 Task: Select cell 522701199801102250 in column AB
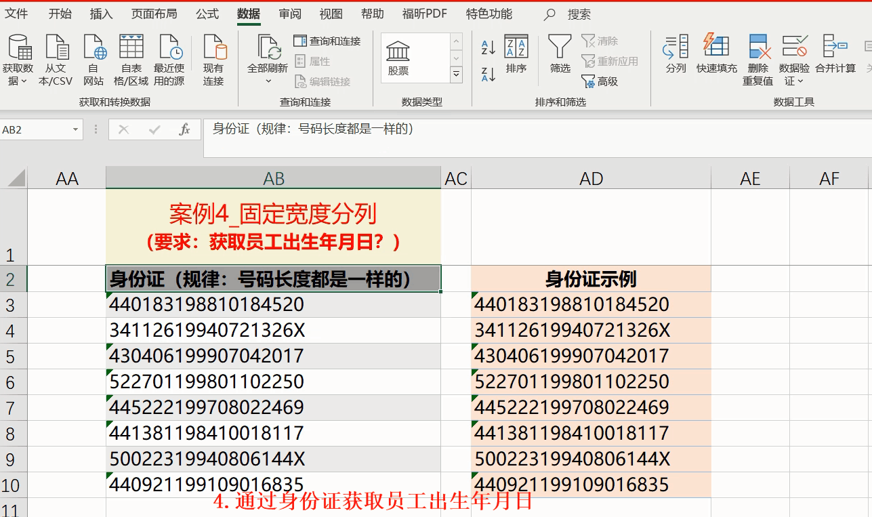point(274,382)
